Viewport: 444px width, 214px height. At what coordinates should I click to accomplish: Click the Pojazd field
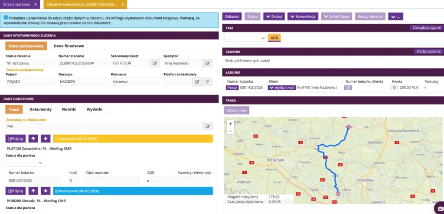tap(31, 82)
